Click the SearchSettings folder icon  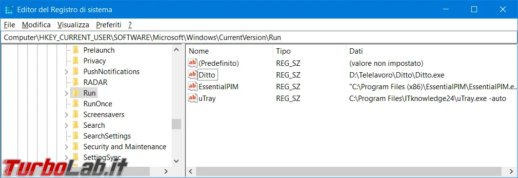tap(76, 136)
